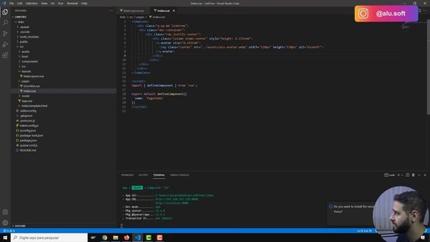This screenshot has width=430, height=242.
Task: Open the Selection menu
Action: [32, 3]
